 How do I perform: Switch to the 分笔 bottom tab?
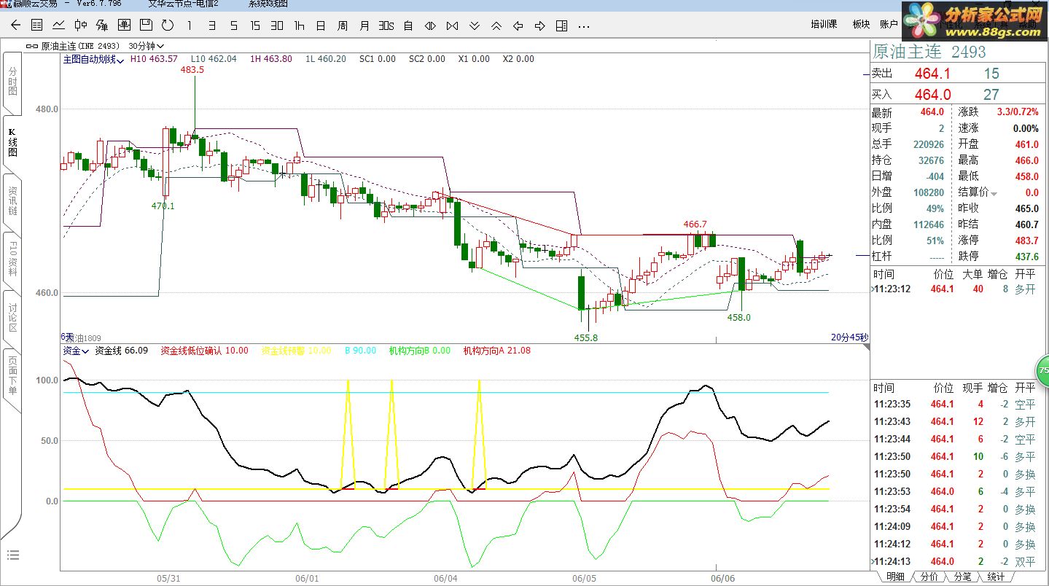pyautogui.click(x=962, y=577)
